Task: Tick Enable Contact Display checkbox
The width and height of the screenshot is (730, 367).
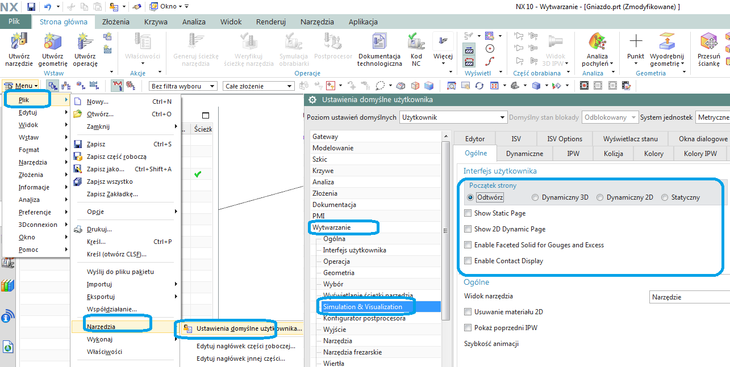Action: coord(468,261)
